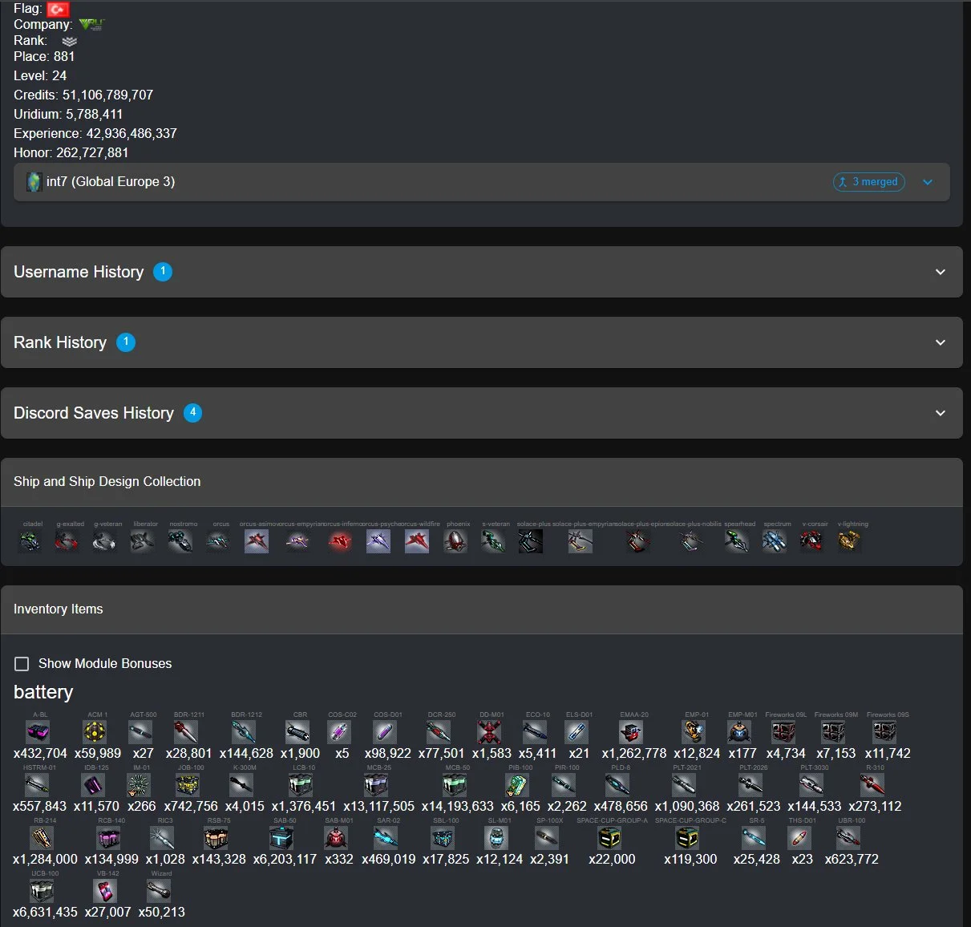Click the Turkish flag icon

[x=59, y=9]
